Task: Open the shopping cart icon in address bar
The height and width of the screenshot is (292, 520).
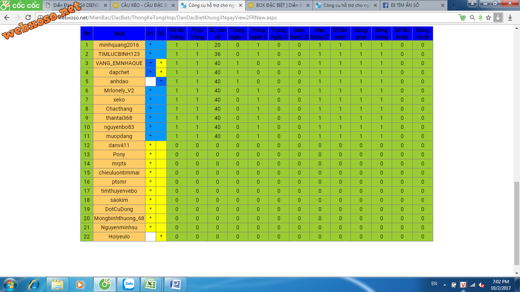Action: coord(462,17)
